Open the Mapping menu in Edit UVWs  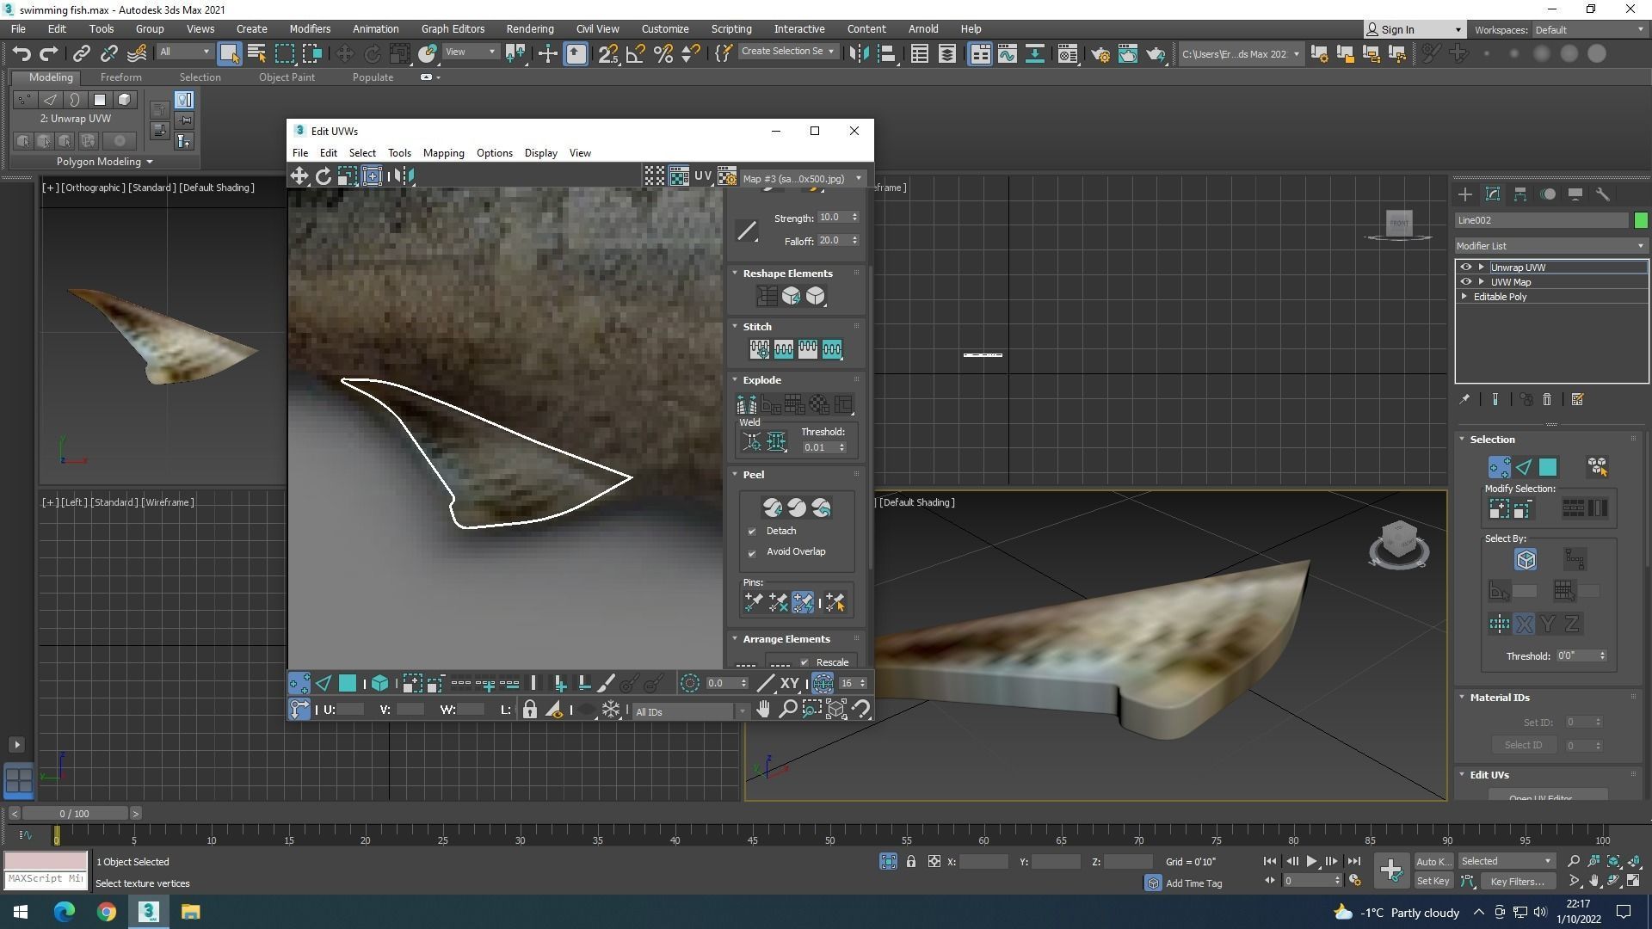click(x=443, y=153)
